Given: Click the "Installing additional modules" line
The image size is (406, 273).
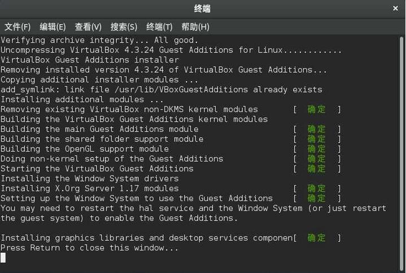Looking at the screenshot, I should pyautogui.click(x=82, y=99).
